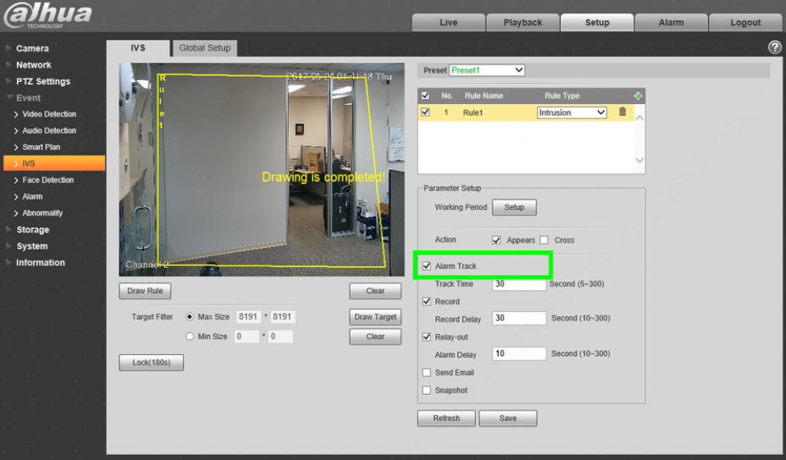Expand the Camera menu section
Screen dimensions: 786x460
[32, 48]
